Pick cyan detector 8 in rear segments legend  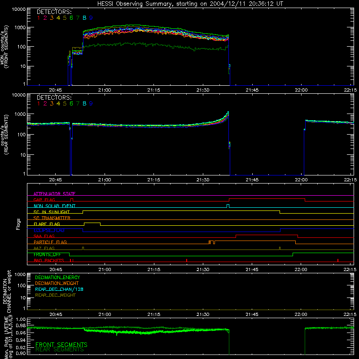84,104
